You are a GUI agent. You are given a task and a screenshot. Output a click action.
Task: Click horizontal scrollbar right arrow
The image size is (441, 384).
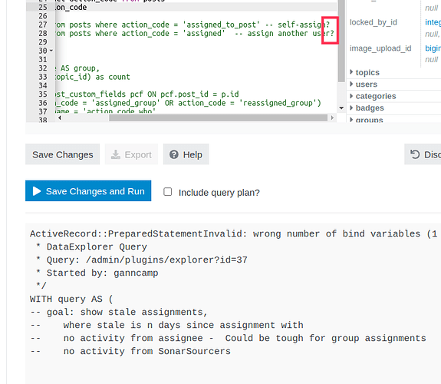point(332,118)
